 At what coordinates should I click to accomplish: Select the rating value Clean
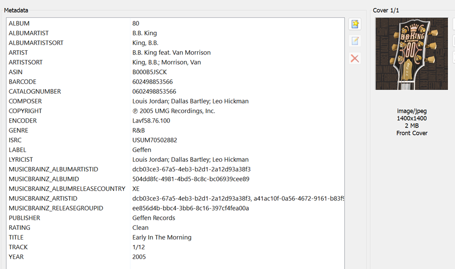click(x=140, y=228)
